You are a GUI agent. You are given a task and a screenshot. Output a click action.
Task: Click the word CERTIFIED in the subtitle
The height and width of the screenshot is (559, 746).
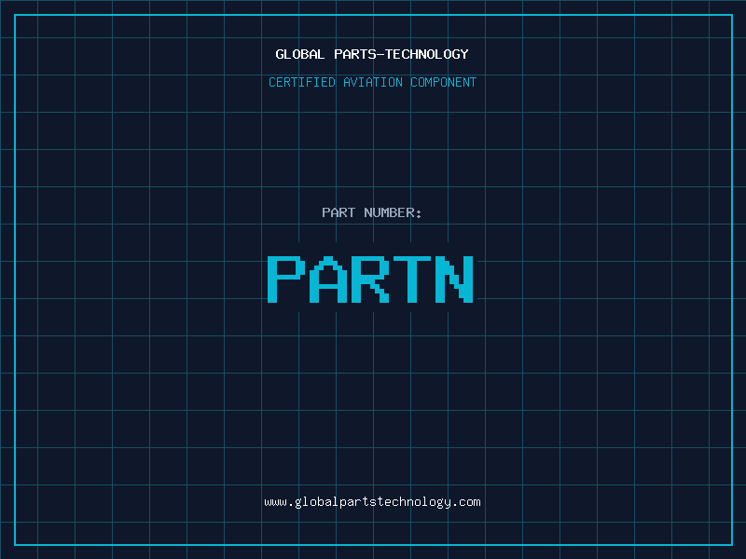pos(302,82)
